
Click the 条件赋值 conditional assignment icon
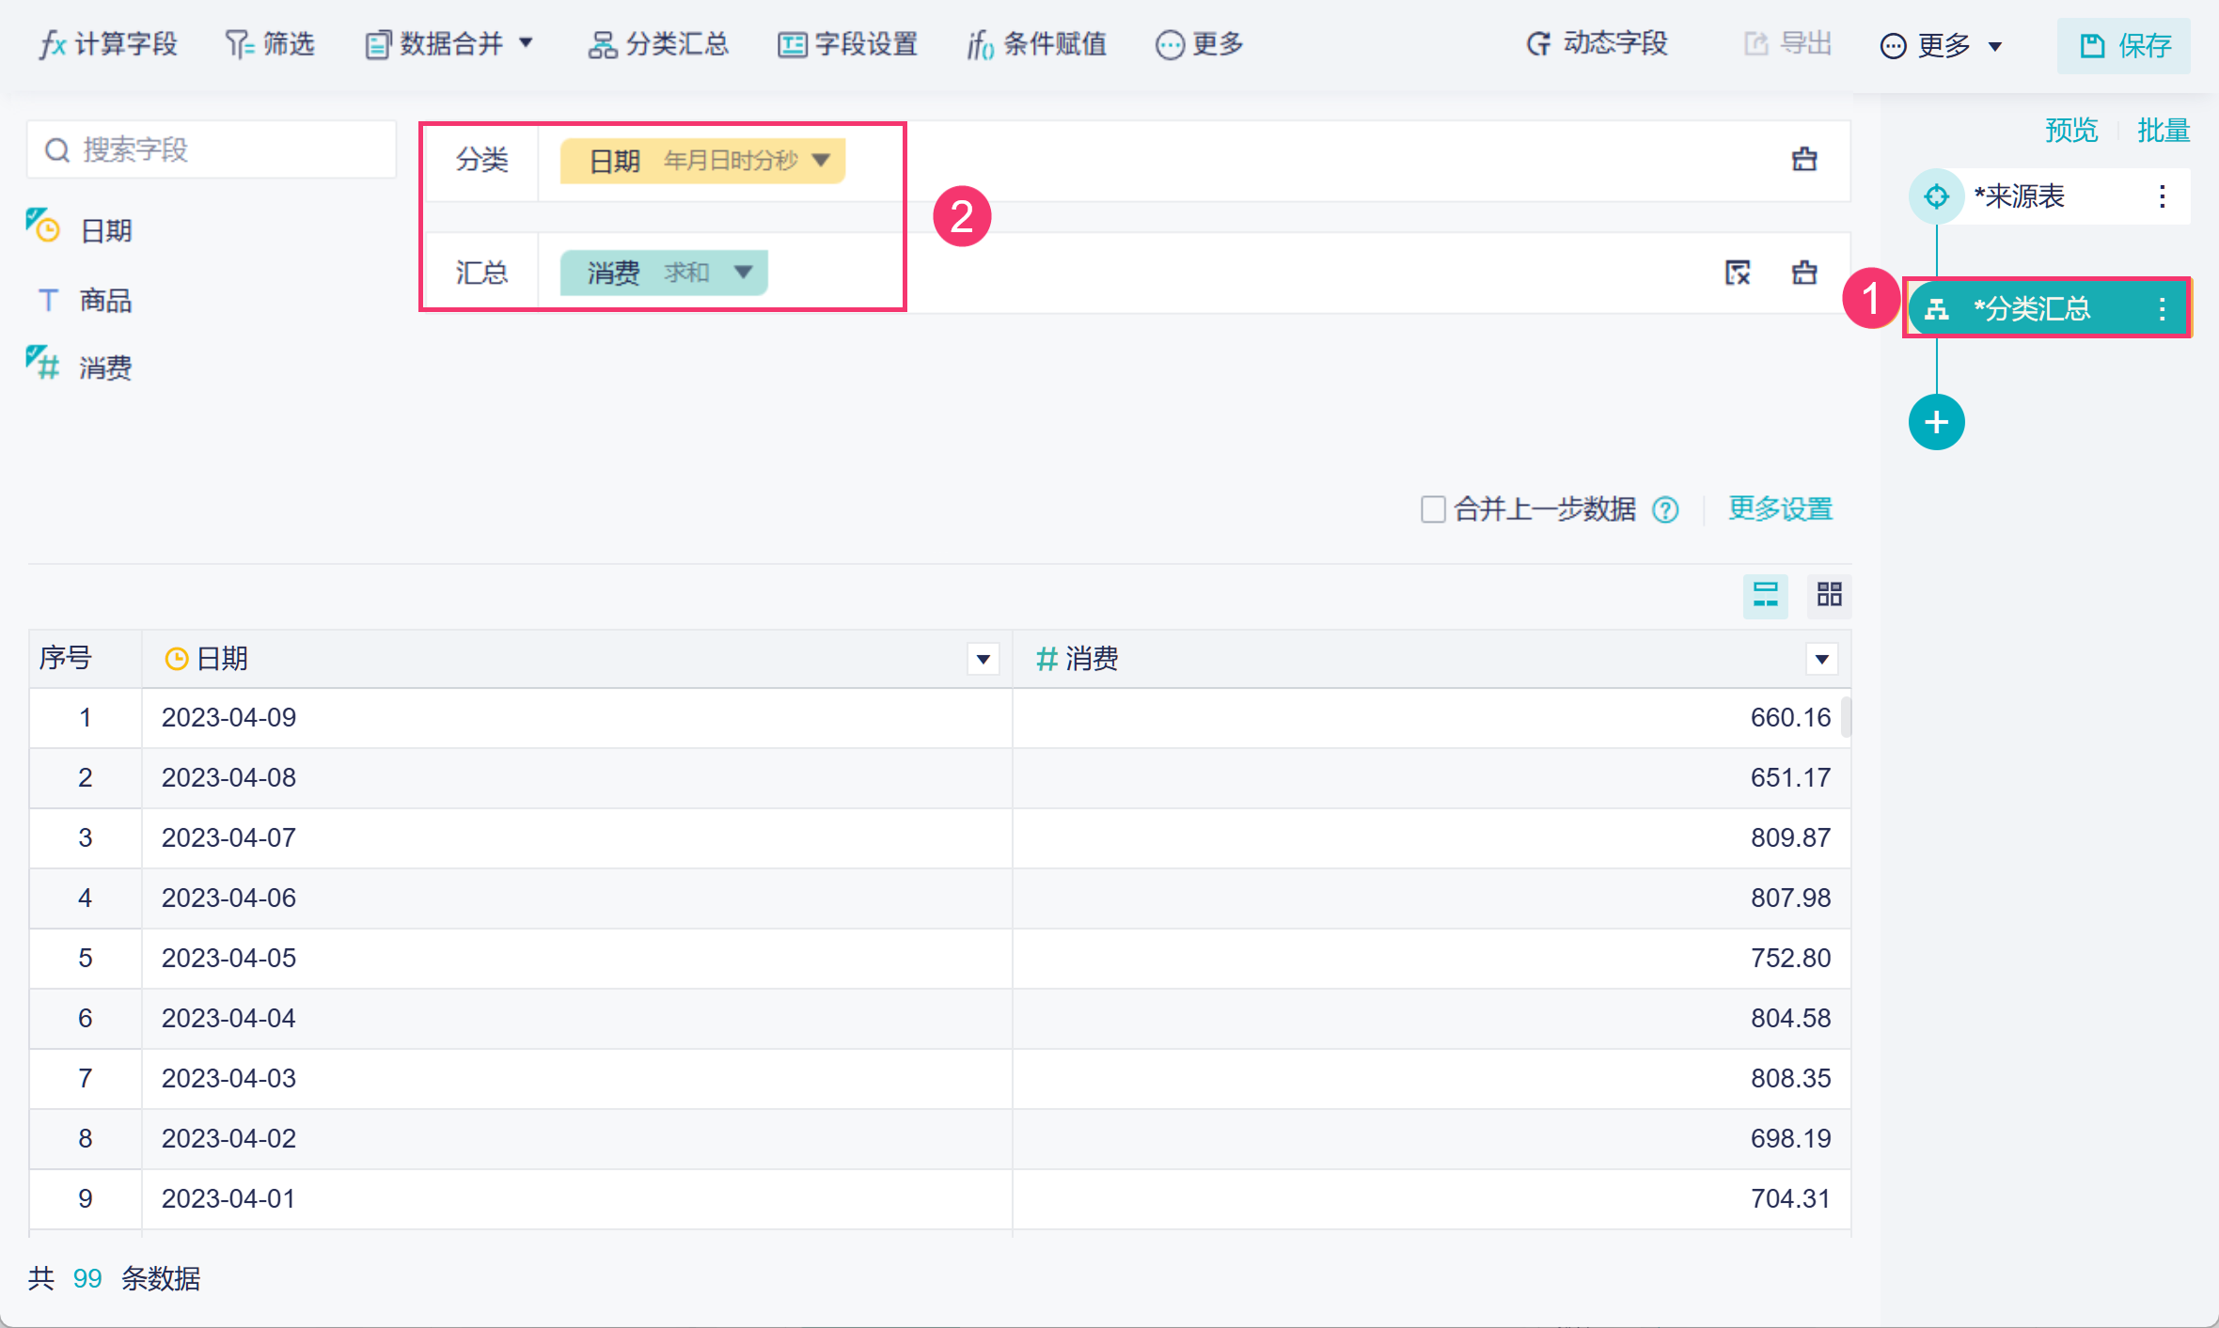tap(980, 44)
